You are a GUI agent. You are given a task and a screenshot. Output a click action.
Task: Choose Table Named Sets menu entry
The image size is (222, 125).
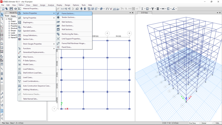[37, 99]
